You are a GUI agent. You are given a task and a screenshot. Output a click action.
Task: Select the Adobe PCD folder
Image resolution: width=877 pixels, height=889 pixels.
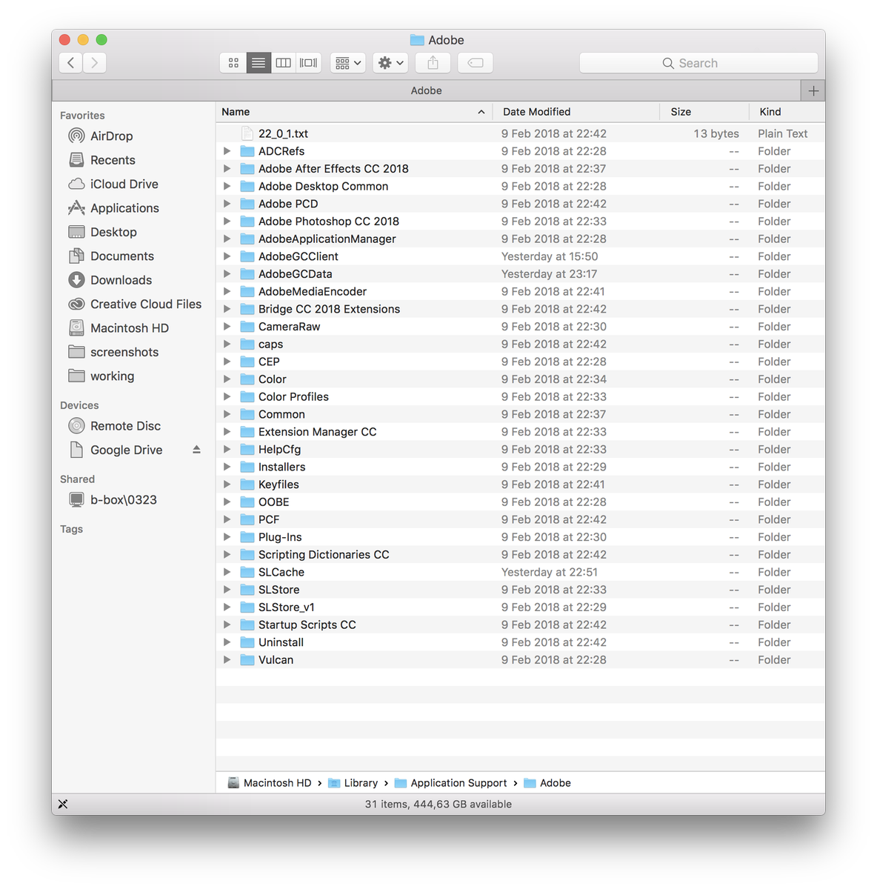520,204
